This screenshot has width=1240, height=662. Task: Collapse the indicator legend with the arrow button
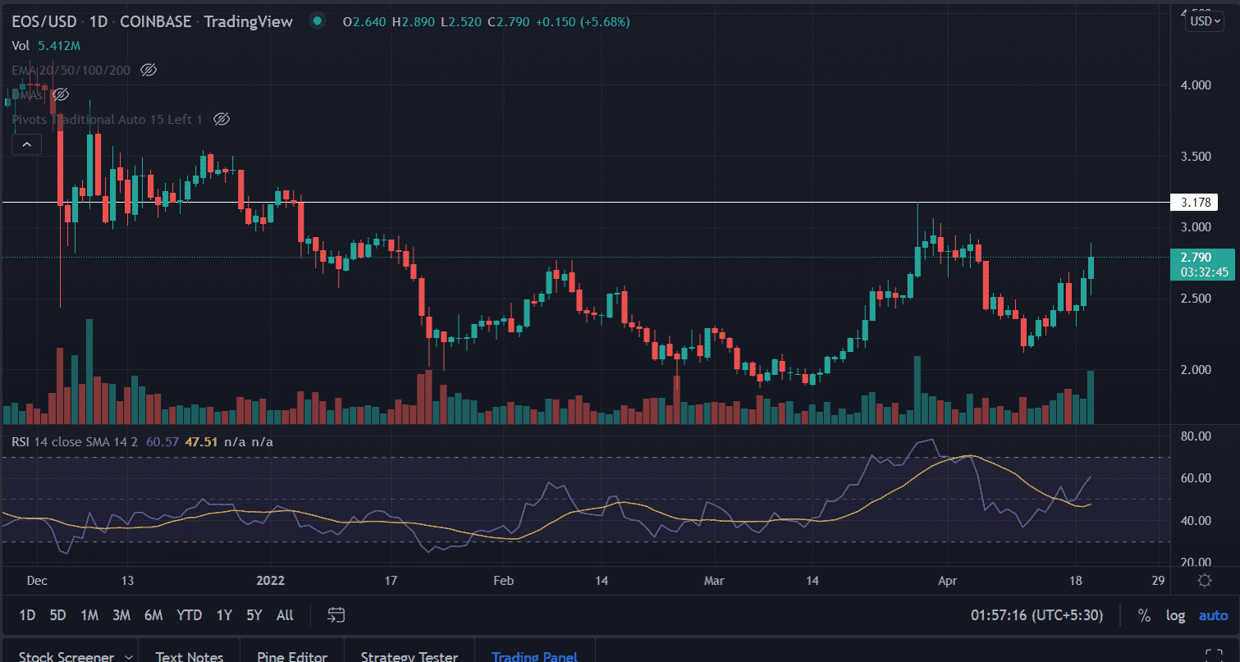[x=26, y=144]
